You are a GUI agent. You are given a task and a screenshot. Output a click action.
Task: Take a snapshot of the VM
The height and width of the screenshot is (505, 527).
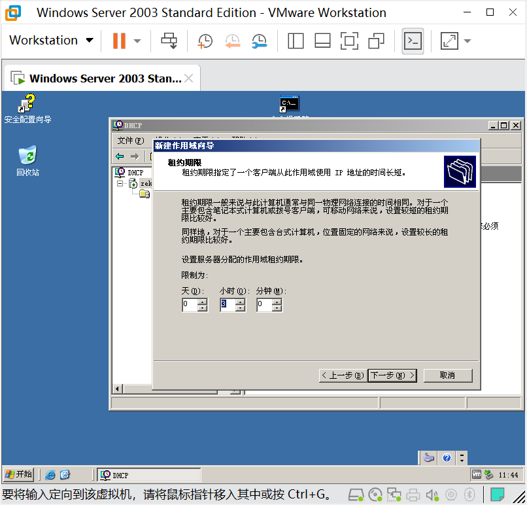pyautogui.click(x=205, y=41)
